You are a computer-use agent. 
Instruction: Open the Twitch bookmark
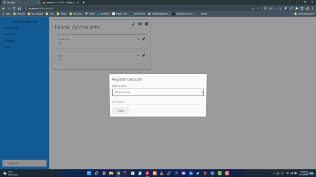[90, 14]
